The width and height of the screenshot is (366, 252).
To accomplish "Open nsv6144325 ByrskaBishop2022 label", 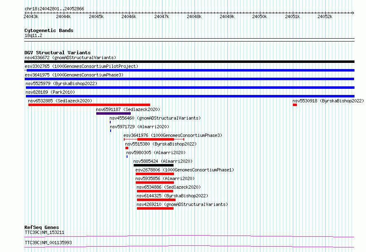I will [172, 196].
